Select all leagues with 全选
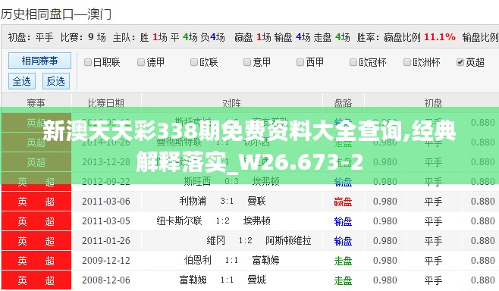The height and width of the screenshot is (291, 499). coord(22,81)
